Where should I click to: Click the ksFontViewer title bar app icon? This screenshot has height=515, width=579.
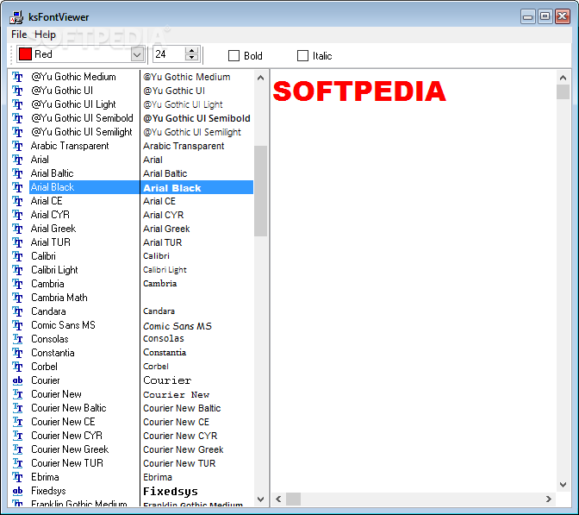[x=16, y=17]
